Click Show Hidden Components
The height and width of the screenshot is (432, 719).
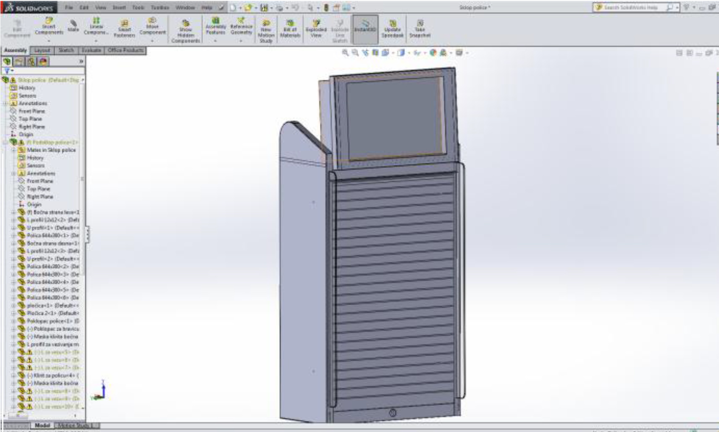point(185,31)
